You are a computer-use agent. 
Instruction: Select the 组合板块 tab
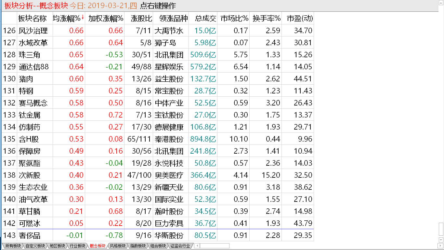coord(158,246)
